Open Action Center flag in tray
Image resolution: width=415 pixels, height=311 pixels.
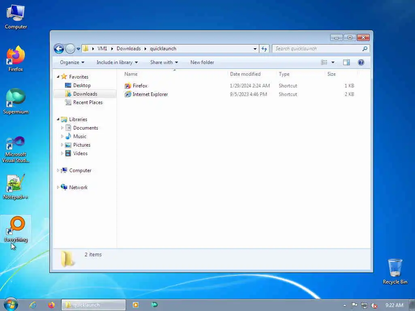[x=354, y=305]
